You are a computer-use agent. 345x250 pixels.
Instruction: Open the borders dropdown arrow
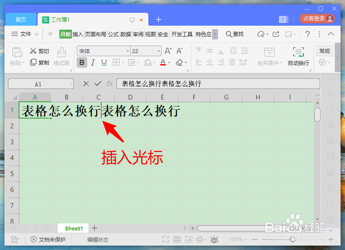tap(123, 63)
